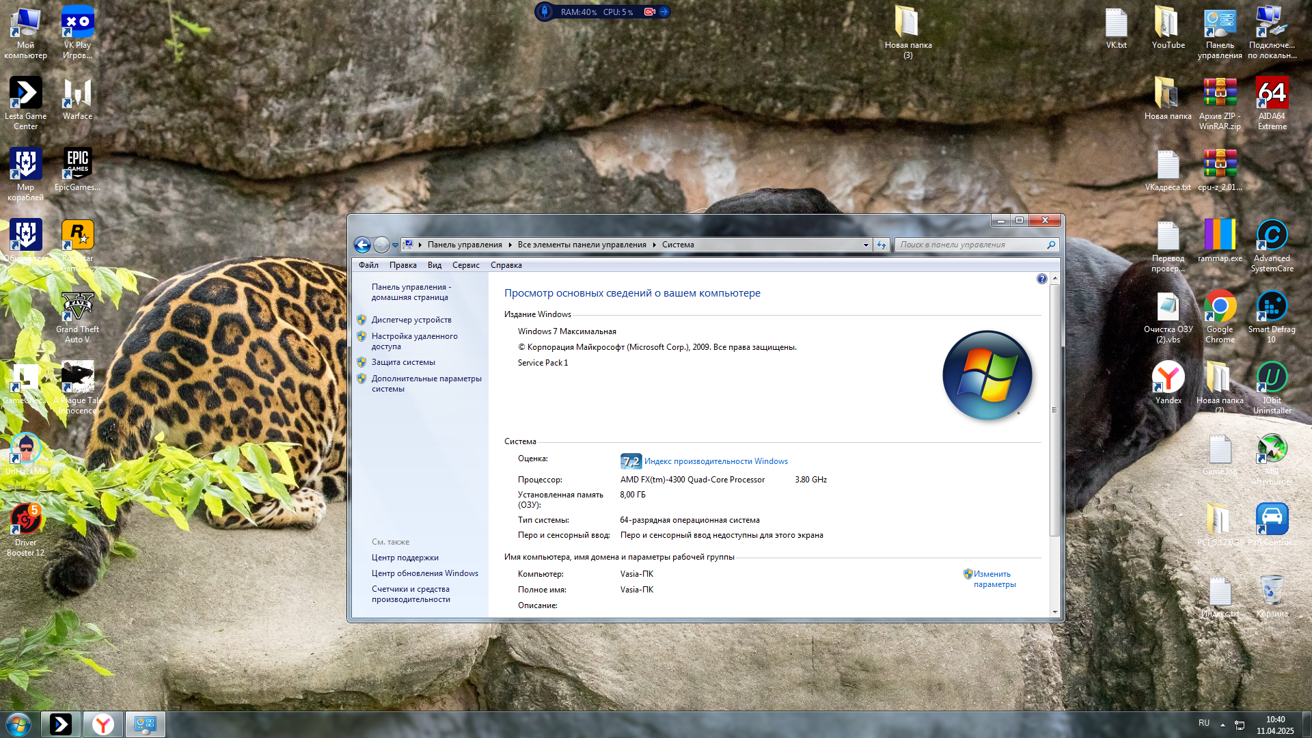Open the Вид menu
Image resolution: width=1312 pixels, height=738 pixels.
coord(435,265)
